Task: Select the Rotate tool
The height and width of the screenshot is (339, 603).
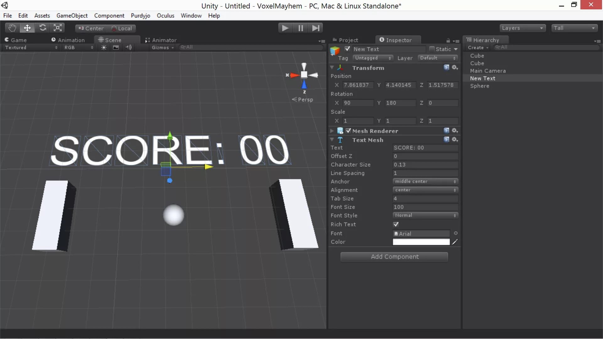Action: pyautogui.click(x=43, y=28)
